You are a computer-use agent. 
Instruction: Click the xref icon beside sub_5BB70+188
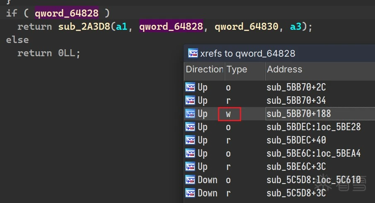coord(190,114)
